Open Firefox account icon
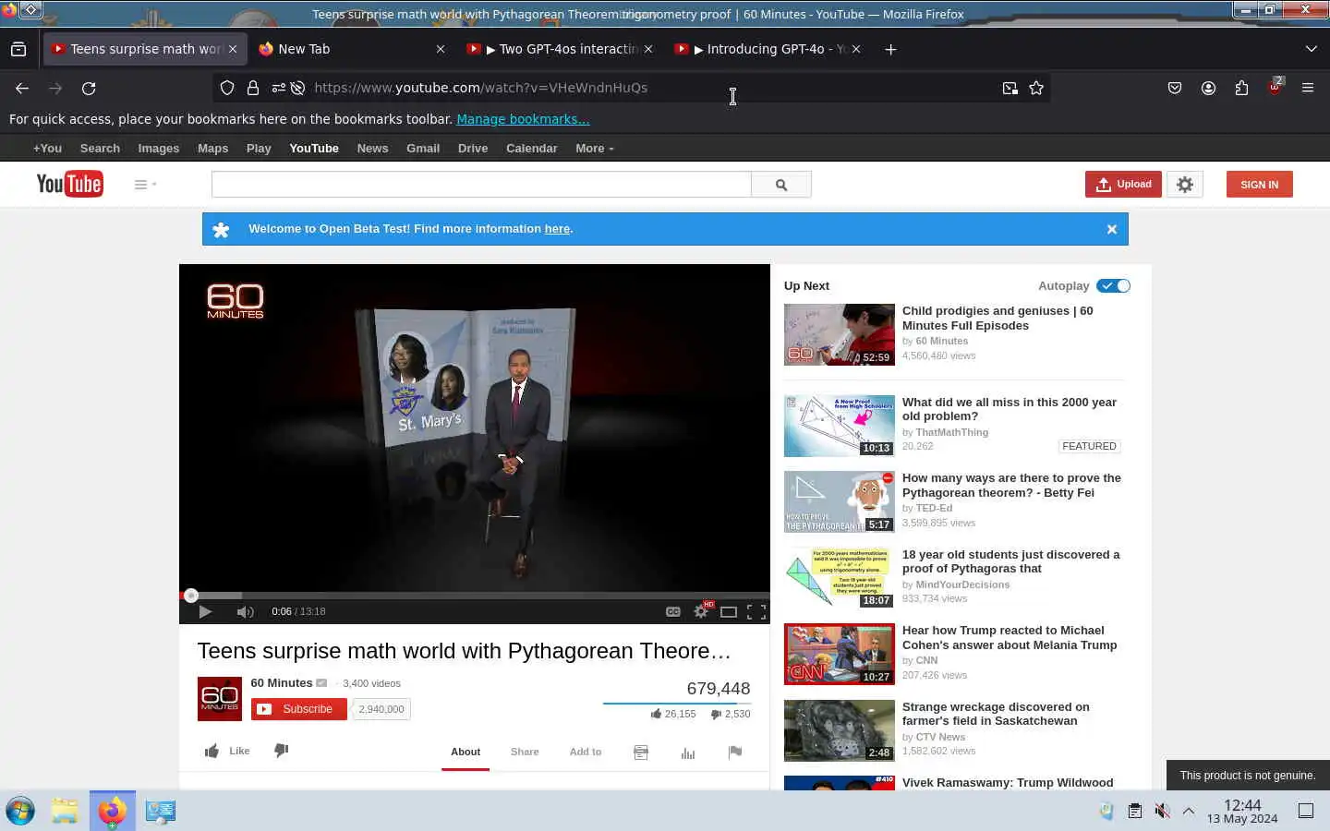Viewport: 1330px width, 831px height. click(1208, 88)
